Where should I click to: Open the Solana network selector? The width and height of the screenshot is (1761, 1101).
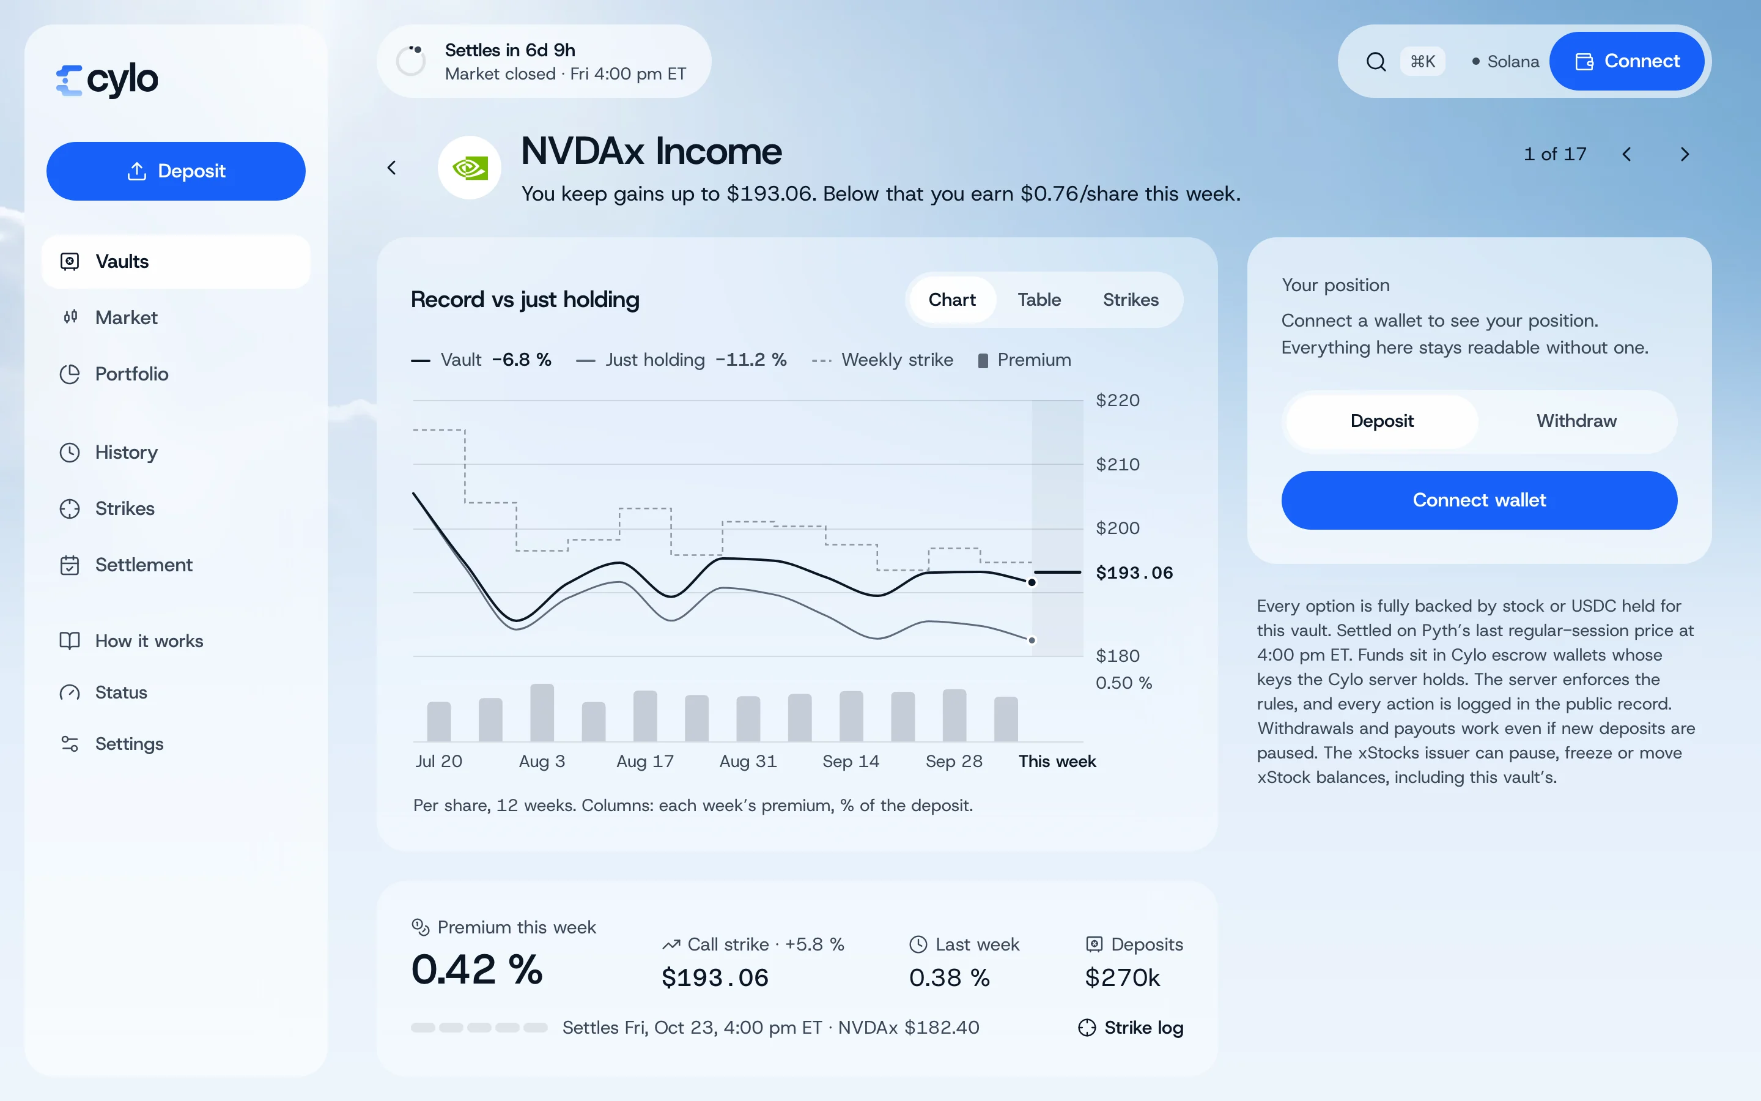[x=1505, y=62]
